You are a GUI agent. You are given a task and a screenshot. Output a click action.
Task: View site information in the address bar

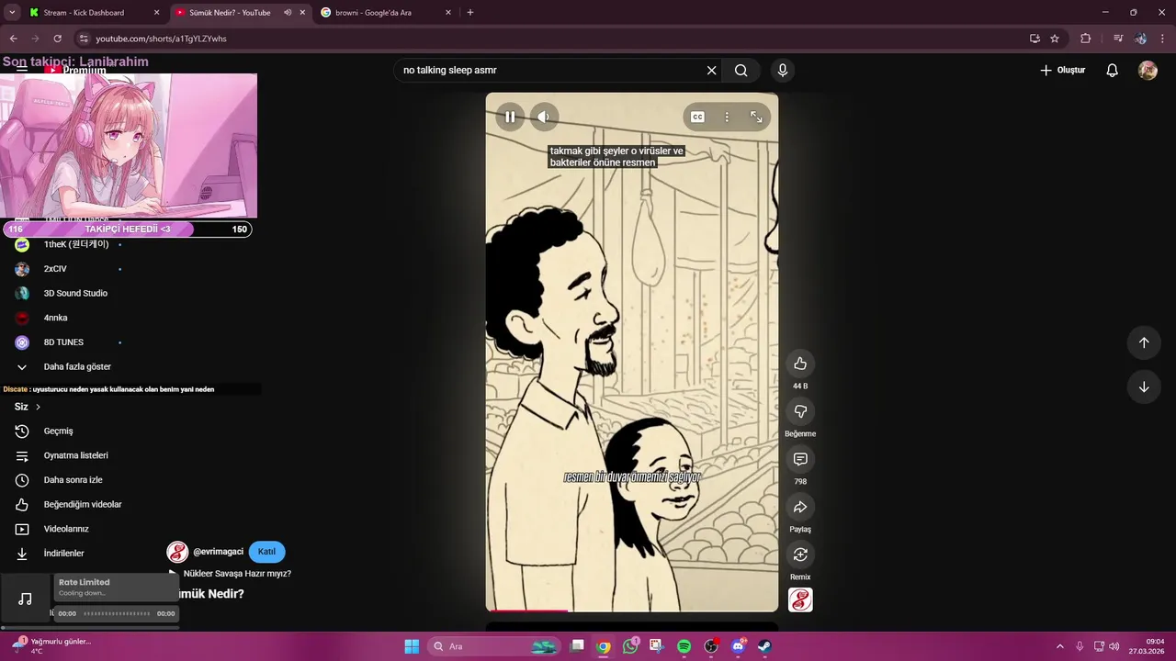coord(84,39)
